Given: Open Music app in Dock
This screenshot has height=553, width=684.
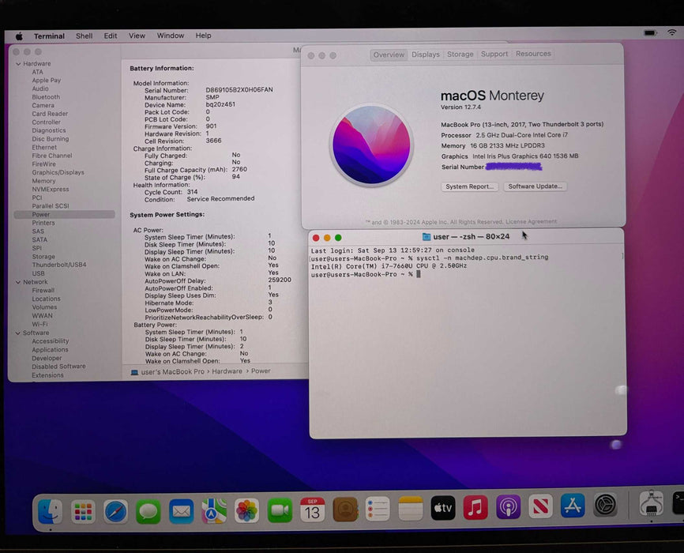Looking at the screenshot, I should pyautogui.click(x=475, y=508).
